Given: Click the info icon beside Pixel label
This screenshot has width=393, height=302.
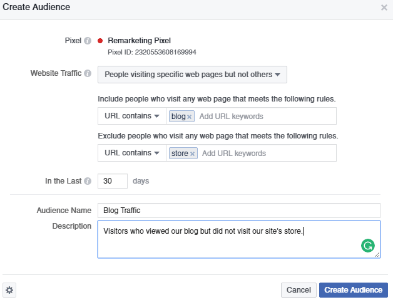Looking at the screenshot, I should pyautogui.click(x=88, y=41).
